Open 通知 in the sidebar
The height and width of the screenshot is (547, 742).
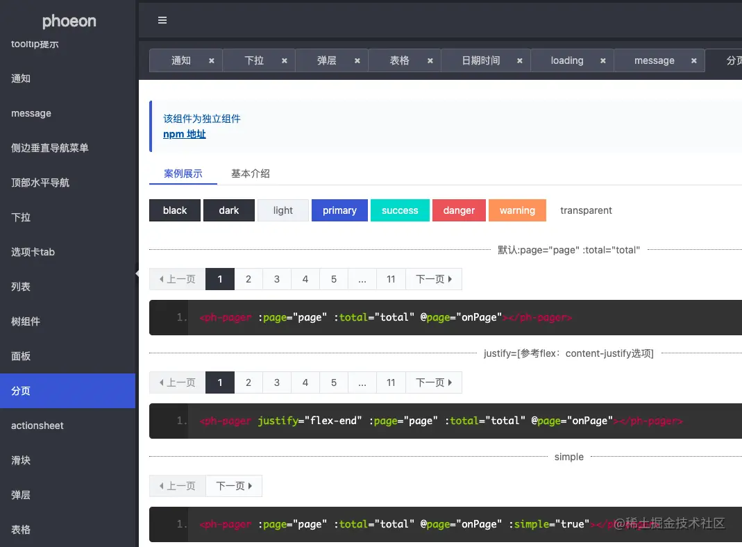tap(67, 78)
